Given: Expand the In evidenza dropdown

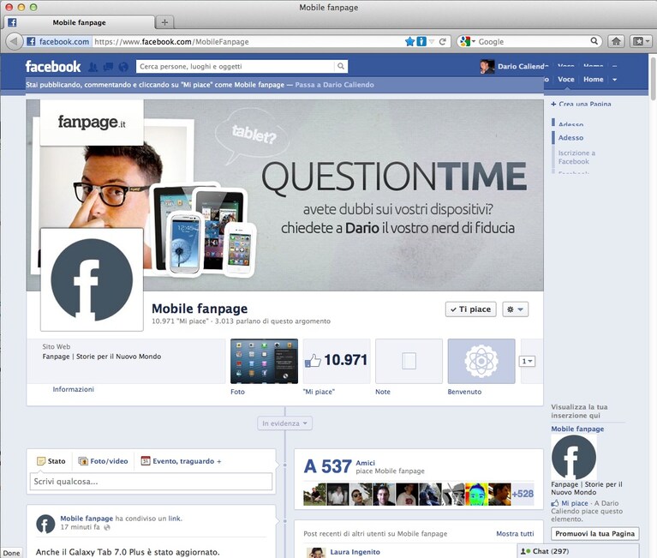Looking at the screenshot, I should (284, 423).
